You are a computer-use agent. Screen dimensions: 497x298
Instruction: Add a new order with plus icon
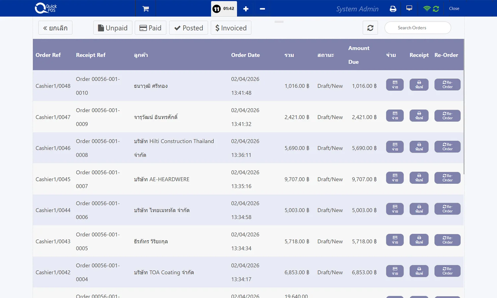point(246,9)
